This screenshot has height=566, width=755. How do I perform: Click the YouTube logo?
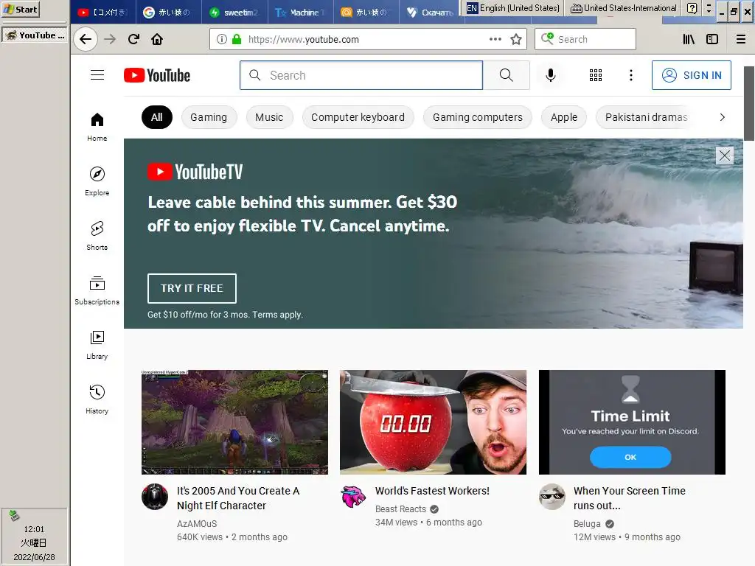click(157, 76)
